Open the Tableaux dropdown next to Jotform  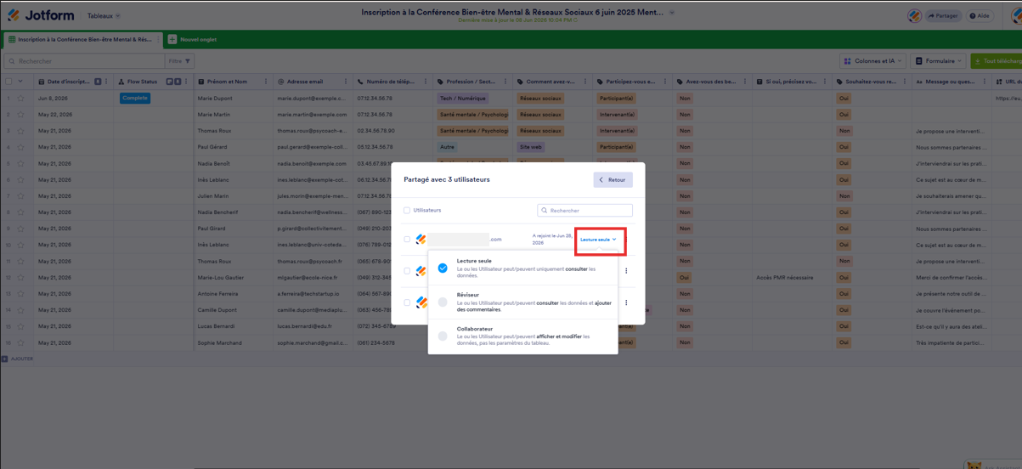point(104,15)
